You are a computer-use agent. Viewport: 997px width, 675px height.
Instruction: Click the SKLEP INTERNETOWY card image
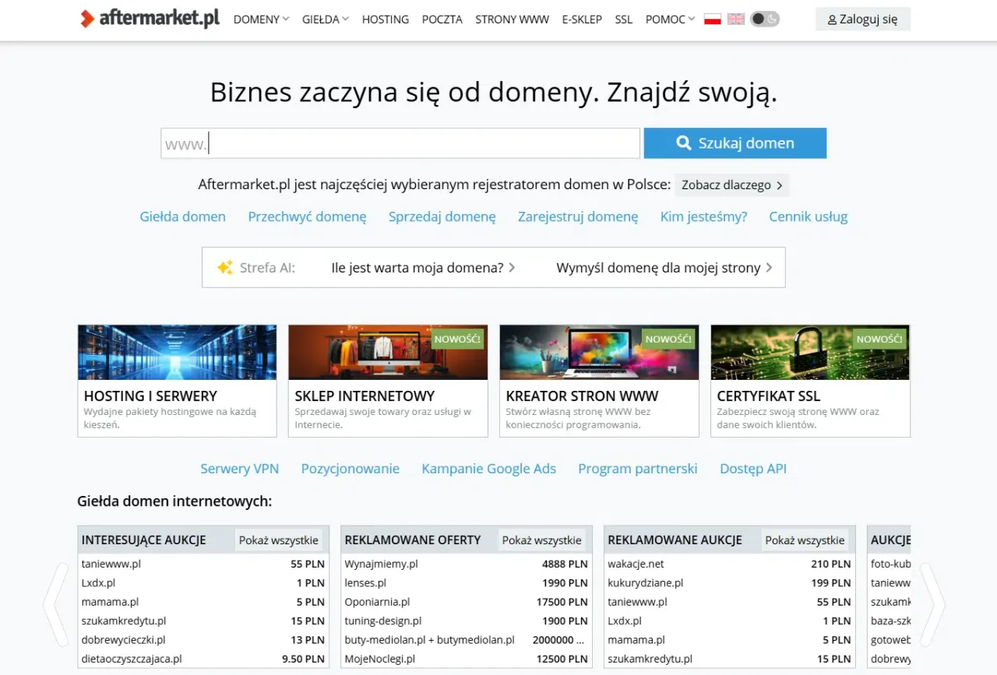coord(388,352)
